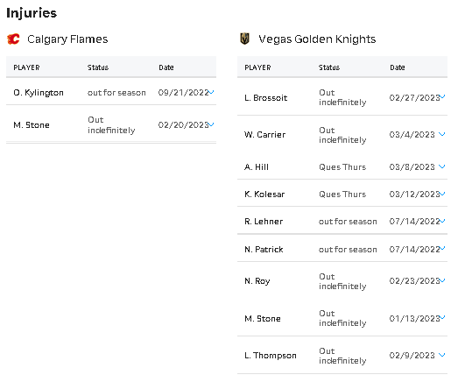Click the Vegas Golden Knights logo
This screenshot has height=382, width=458.
click(245, 39)
